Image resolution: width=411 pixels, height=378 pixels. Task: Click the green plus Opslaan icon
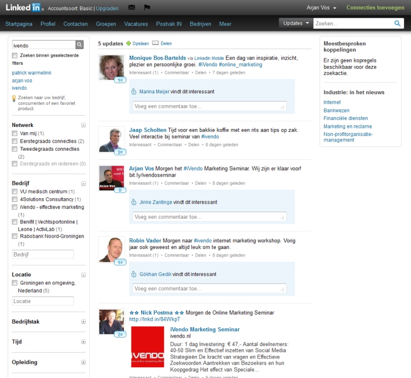pyautogui.click(x=129, y=43)
